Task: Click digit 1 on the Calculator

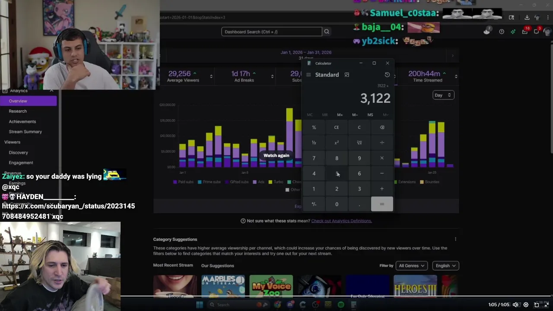Action: pos(314,189)
